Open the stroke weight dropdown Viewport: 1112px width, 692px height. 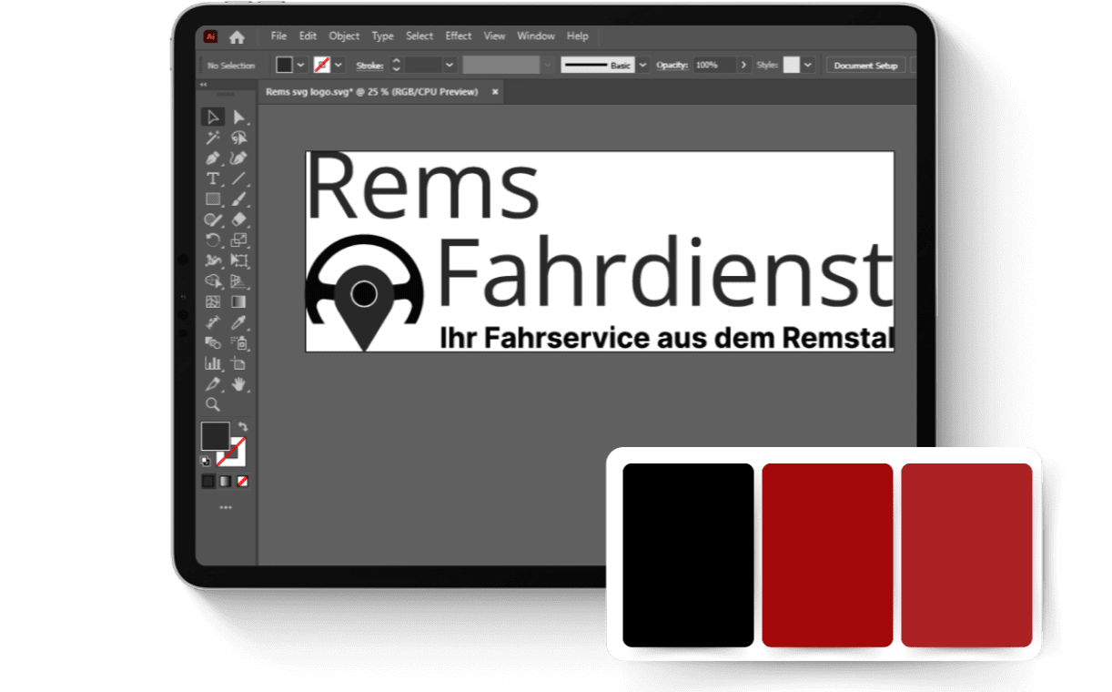click(x=450, y=65)
